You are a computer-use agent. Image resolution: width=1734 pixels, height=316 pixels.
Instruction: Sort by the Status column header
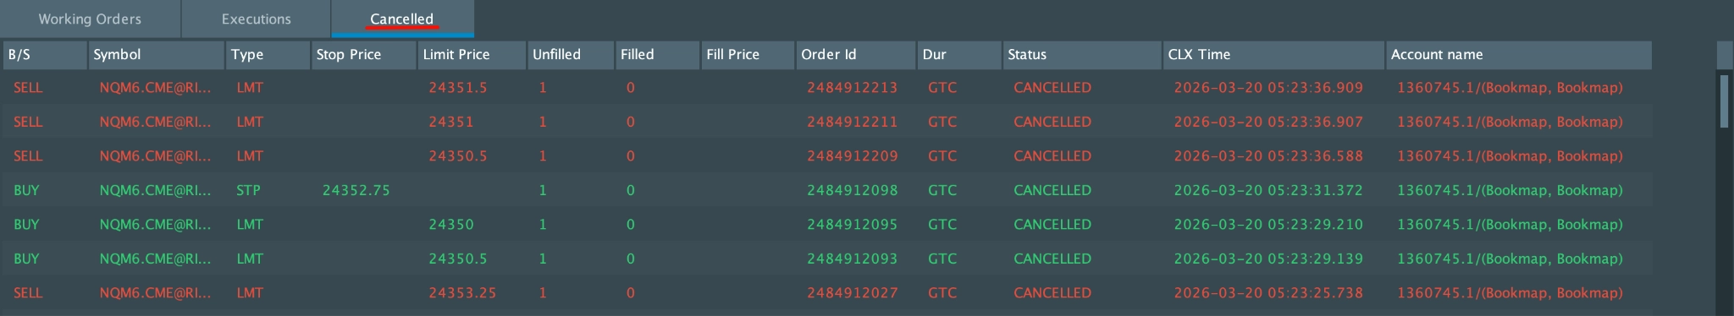1082,55
